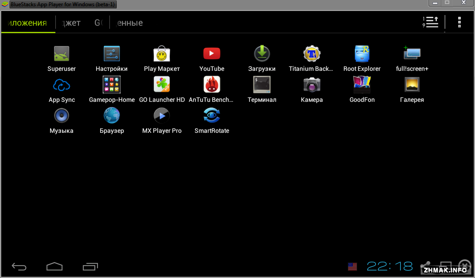Switch to the Приложения tab
This screenshot has height=278, width=475.
[28, 23]
